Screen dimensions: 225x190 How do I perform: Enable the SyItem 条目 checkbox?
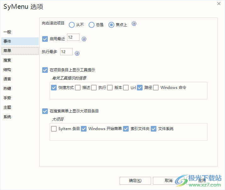(54, 129)
